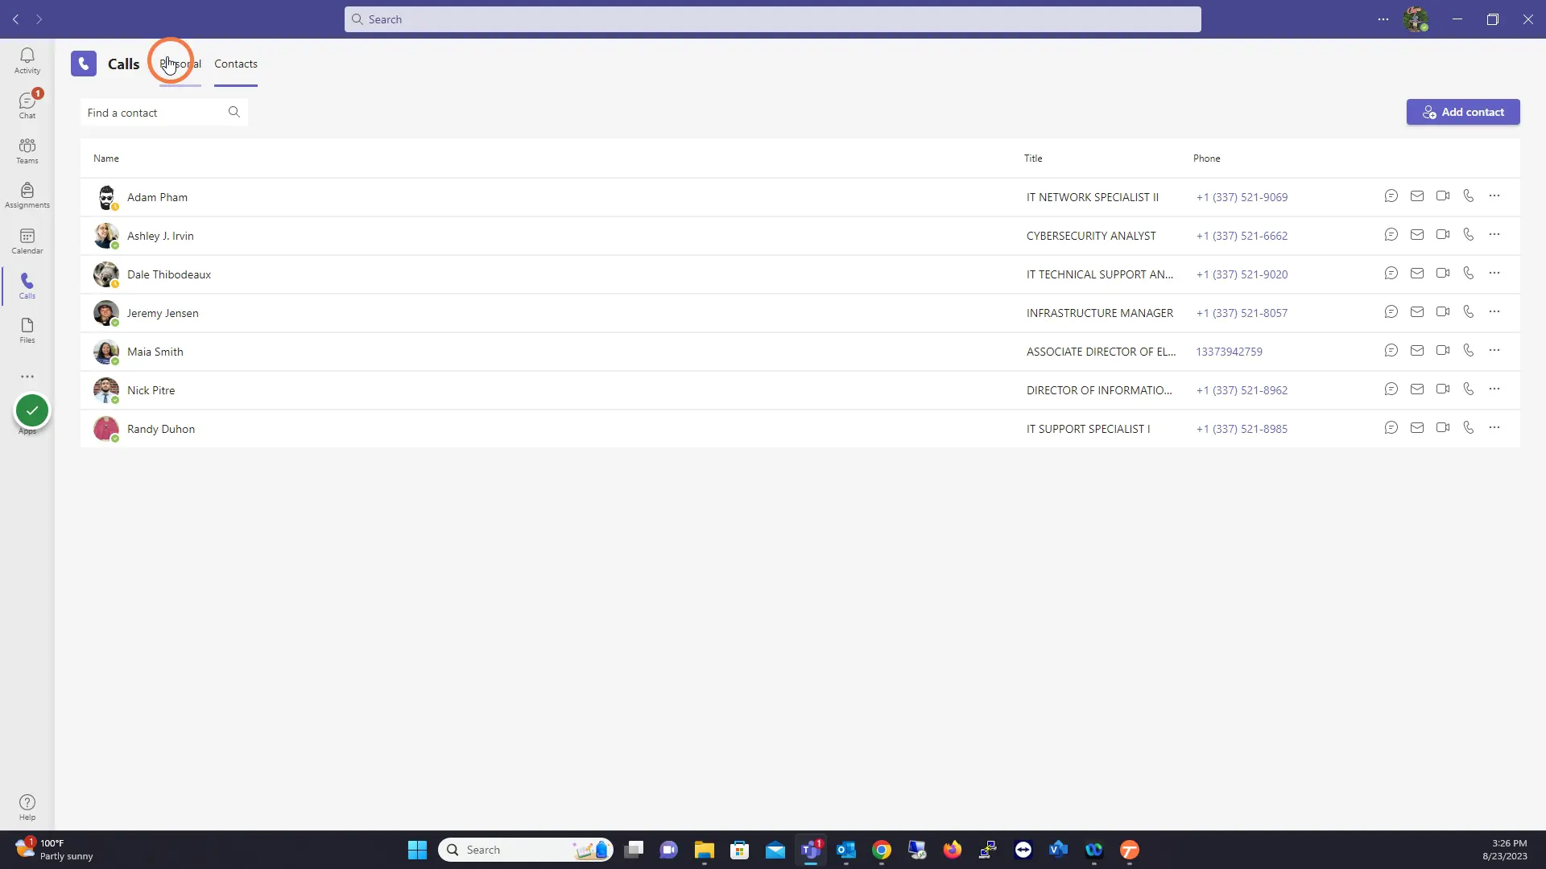The width and height of the screenshot is (1546, 869).
Task: Start video call with Dale Thibodeaux
Action: pyautogui.click(x=1442, y=274)
